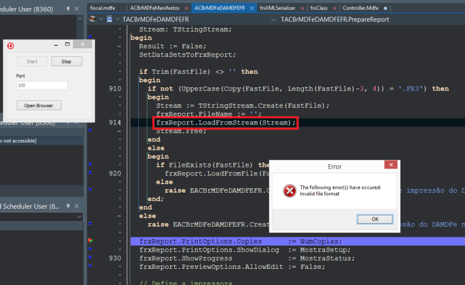This screenshot has height=285, width=465.
Task: Switch to the Controller.Mdfe tab
Action: point(361,8)
